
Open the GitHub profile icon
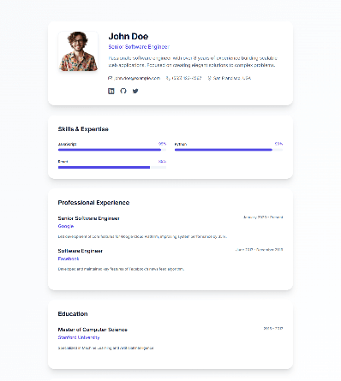(x=123, y=91)
